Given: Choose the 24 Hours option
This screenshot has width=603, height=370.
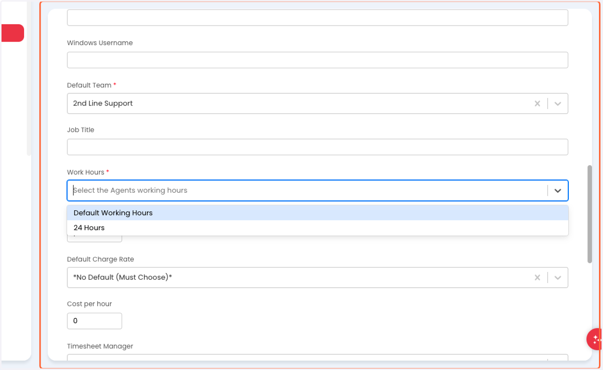Looking at the screenshot, I should tap(318, 228).
